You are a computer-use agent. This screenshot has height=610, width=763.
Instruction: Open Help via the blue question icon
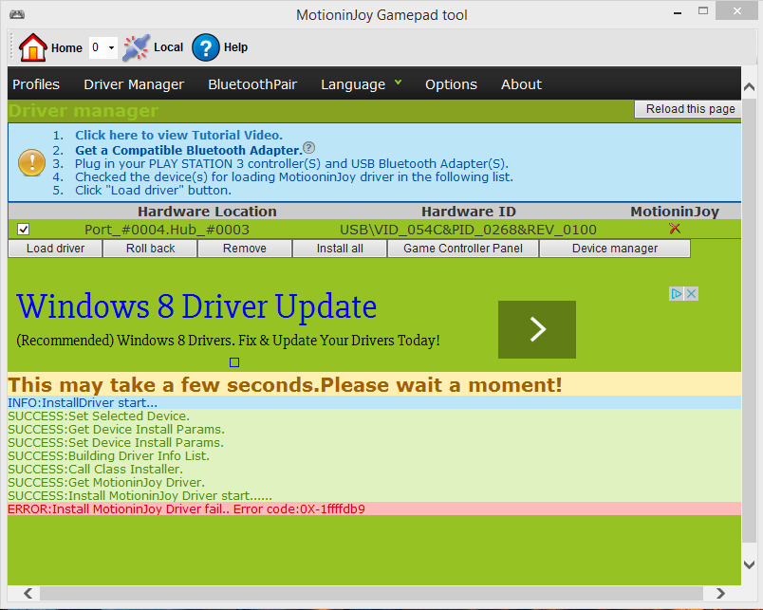point(205,47)
